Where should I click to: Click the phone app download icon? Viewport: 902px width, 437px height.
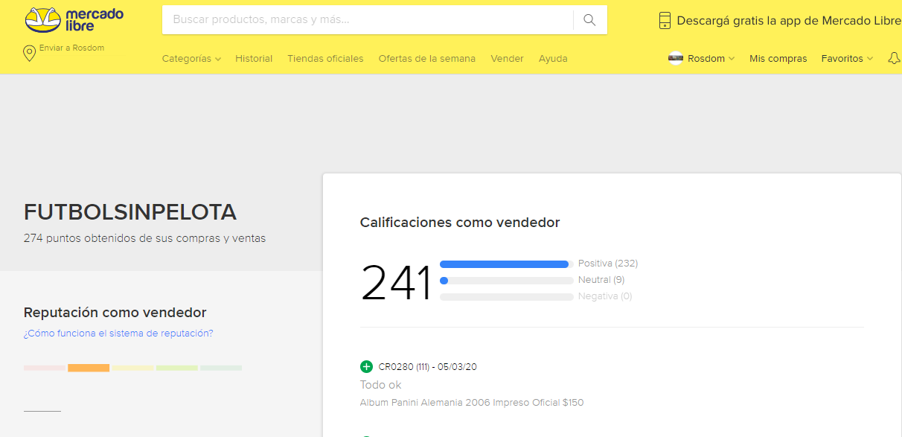point(665,21)
